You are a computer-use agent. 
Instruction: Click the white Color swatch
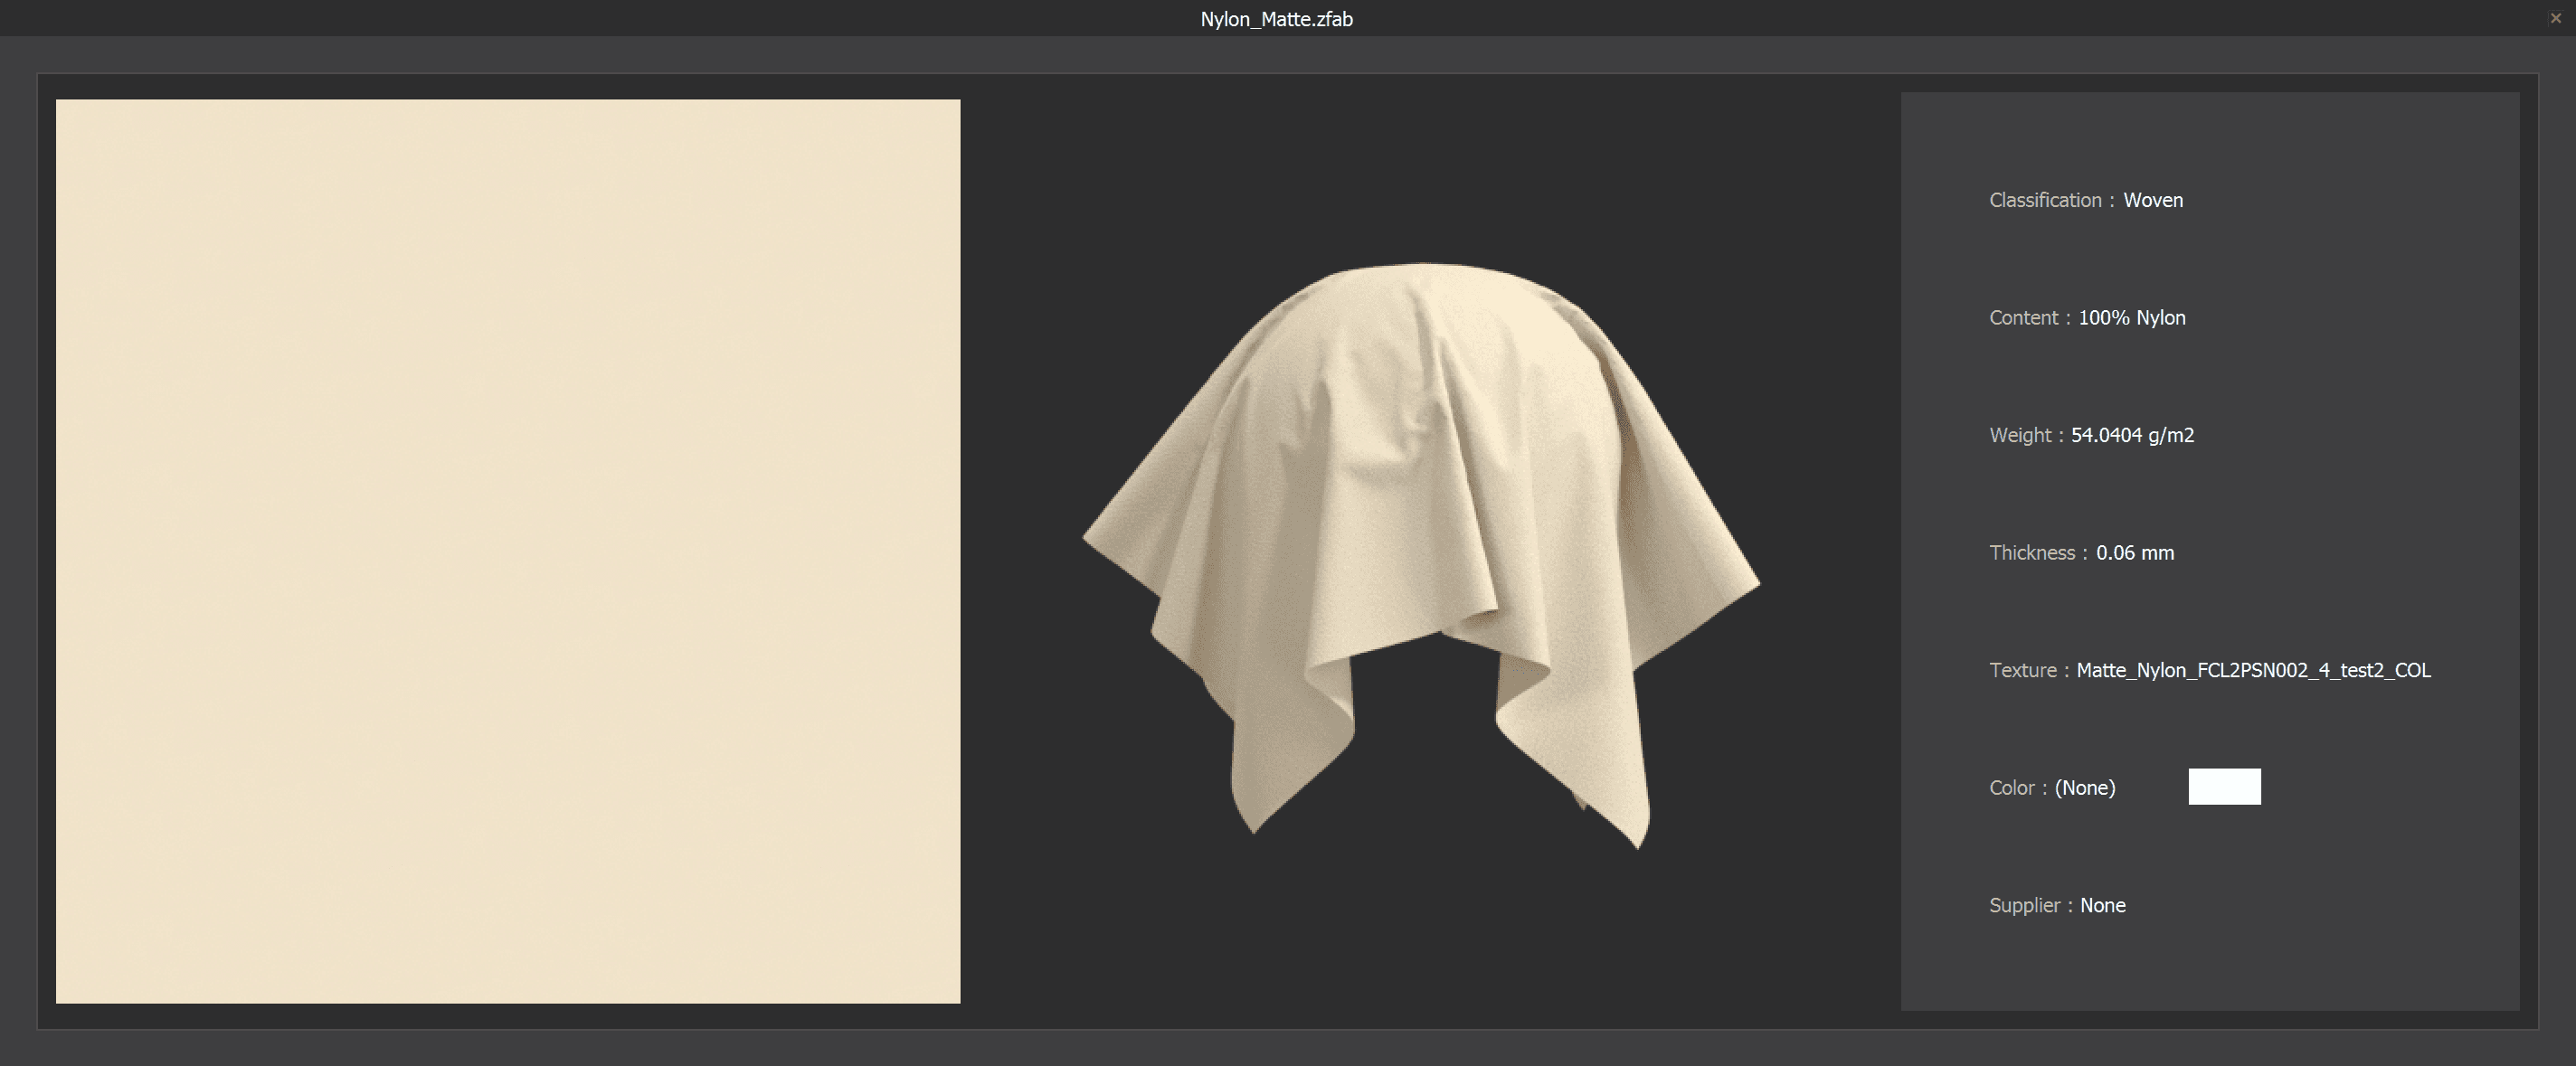2224,787
